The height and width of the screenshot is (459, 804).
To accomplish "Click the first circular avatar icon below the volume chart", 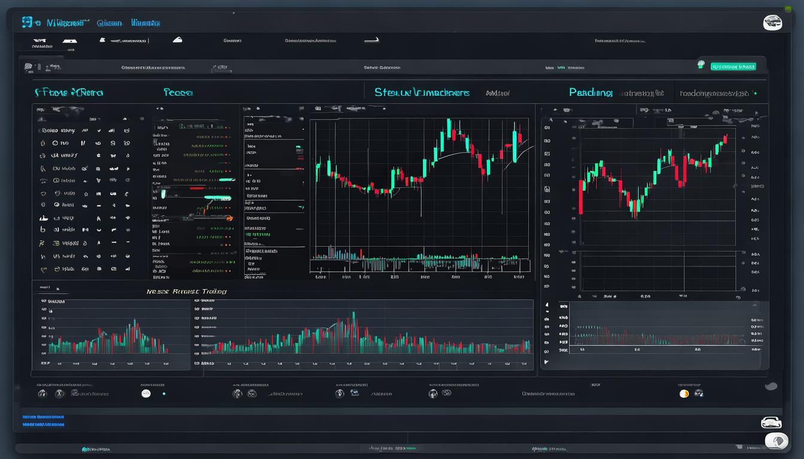I will (42, 393).
